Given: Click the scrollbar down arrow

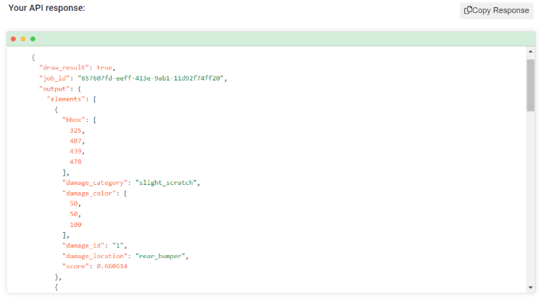Looking at the screenshot, I should [x=530, y=288].
